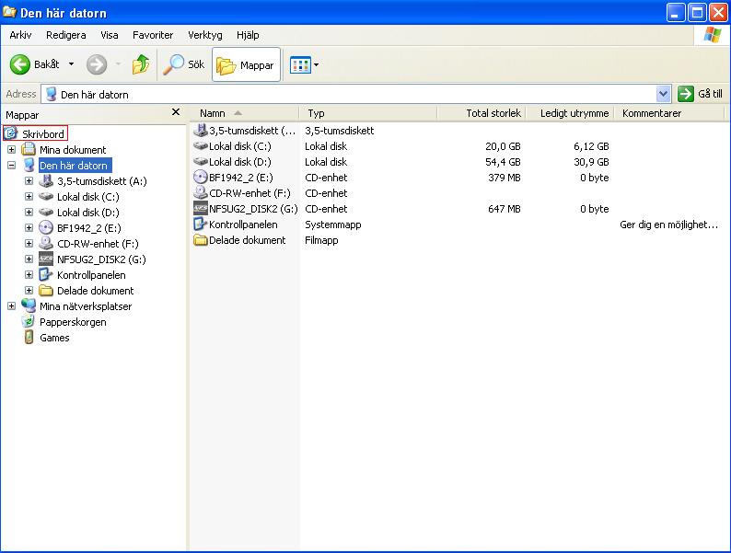Image resolution: width=731 pixels, height=553 pixels.
Task: Expand Mina nätverksplatser tree node
Action: coord(11,306)
